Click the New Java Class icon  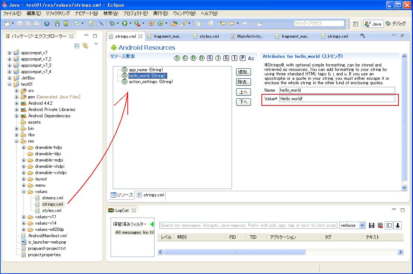click(x=161, y=24)
